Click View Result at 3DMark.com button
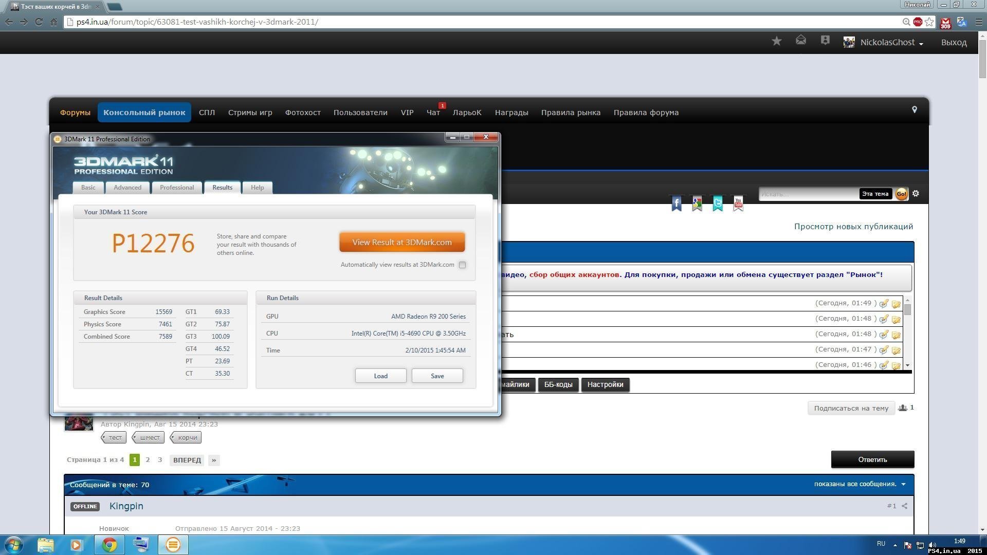Screen dimensions: 987x555 pyautogui.click(x=402, y=243)
